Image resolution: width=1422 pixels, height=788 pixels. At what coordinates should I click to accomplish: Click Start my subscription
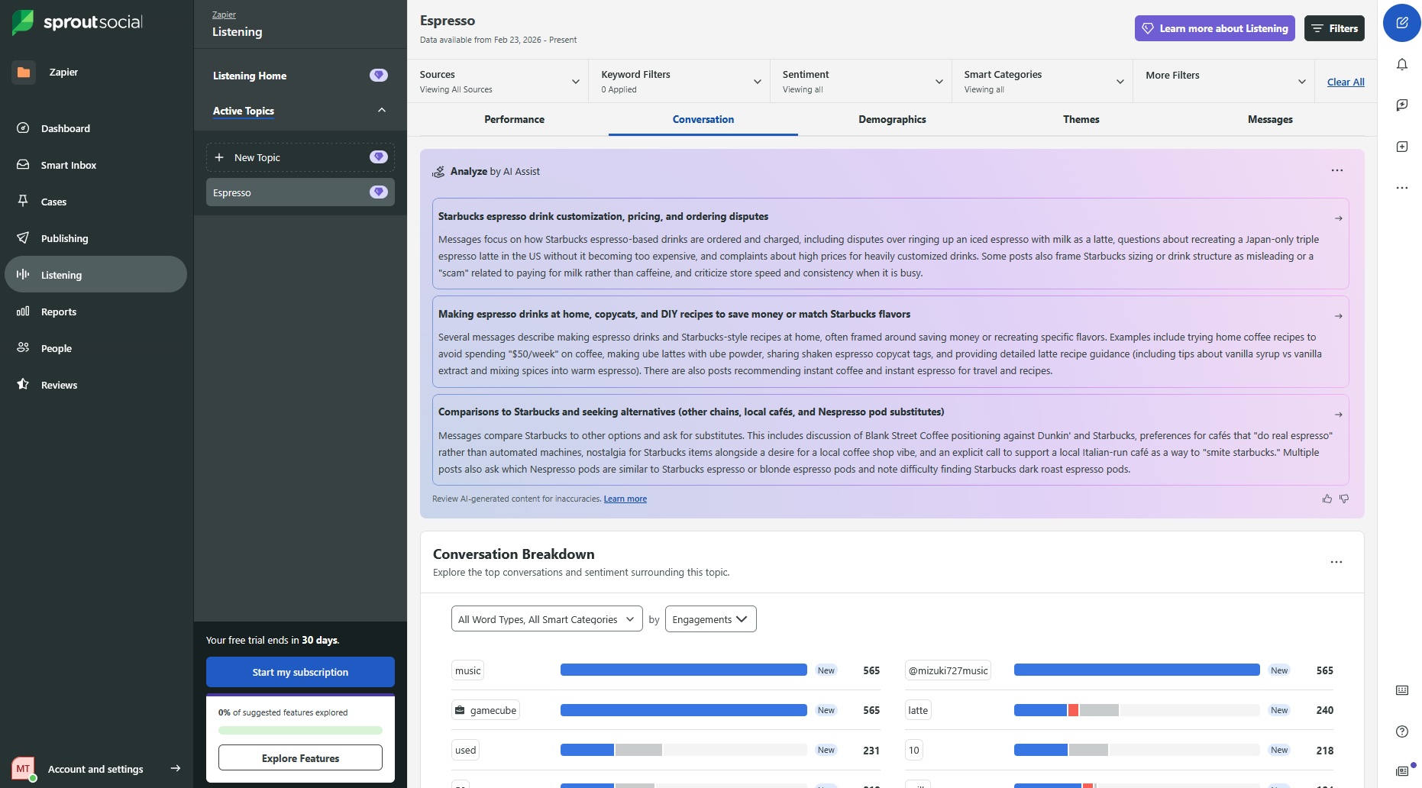(300, 672)
